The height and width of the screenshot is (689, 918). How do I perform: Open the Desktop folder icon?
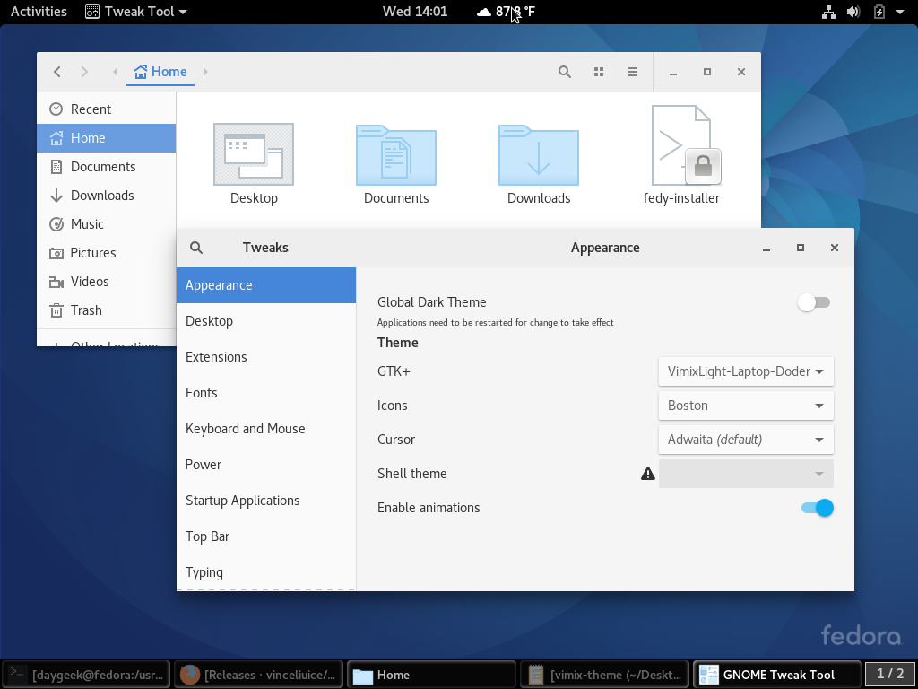(x=254, y=154)
